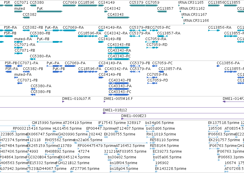Select protein PyK-PA
Image resolution: width=244 pixels, height=173 pixels.
tap(54, 66)
